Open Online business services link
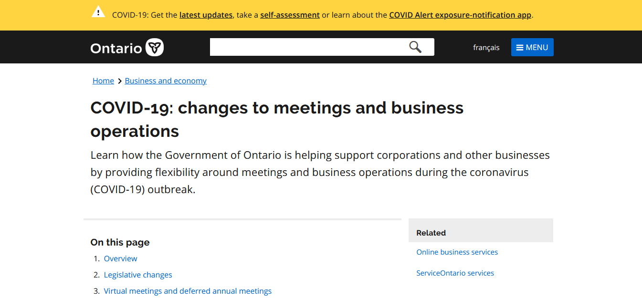 [x=457, y=252]
